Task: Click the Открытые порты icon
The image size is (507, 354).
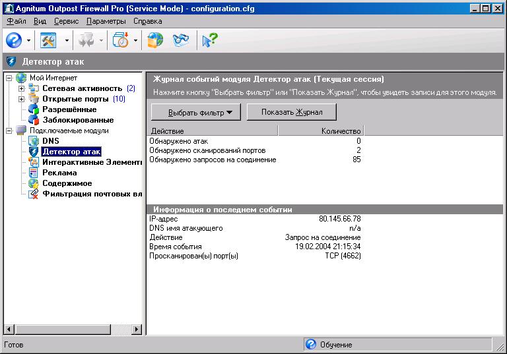Action: (x=33, y=99)
